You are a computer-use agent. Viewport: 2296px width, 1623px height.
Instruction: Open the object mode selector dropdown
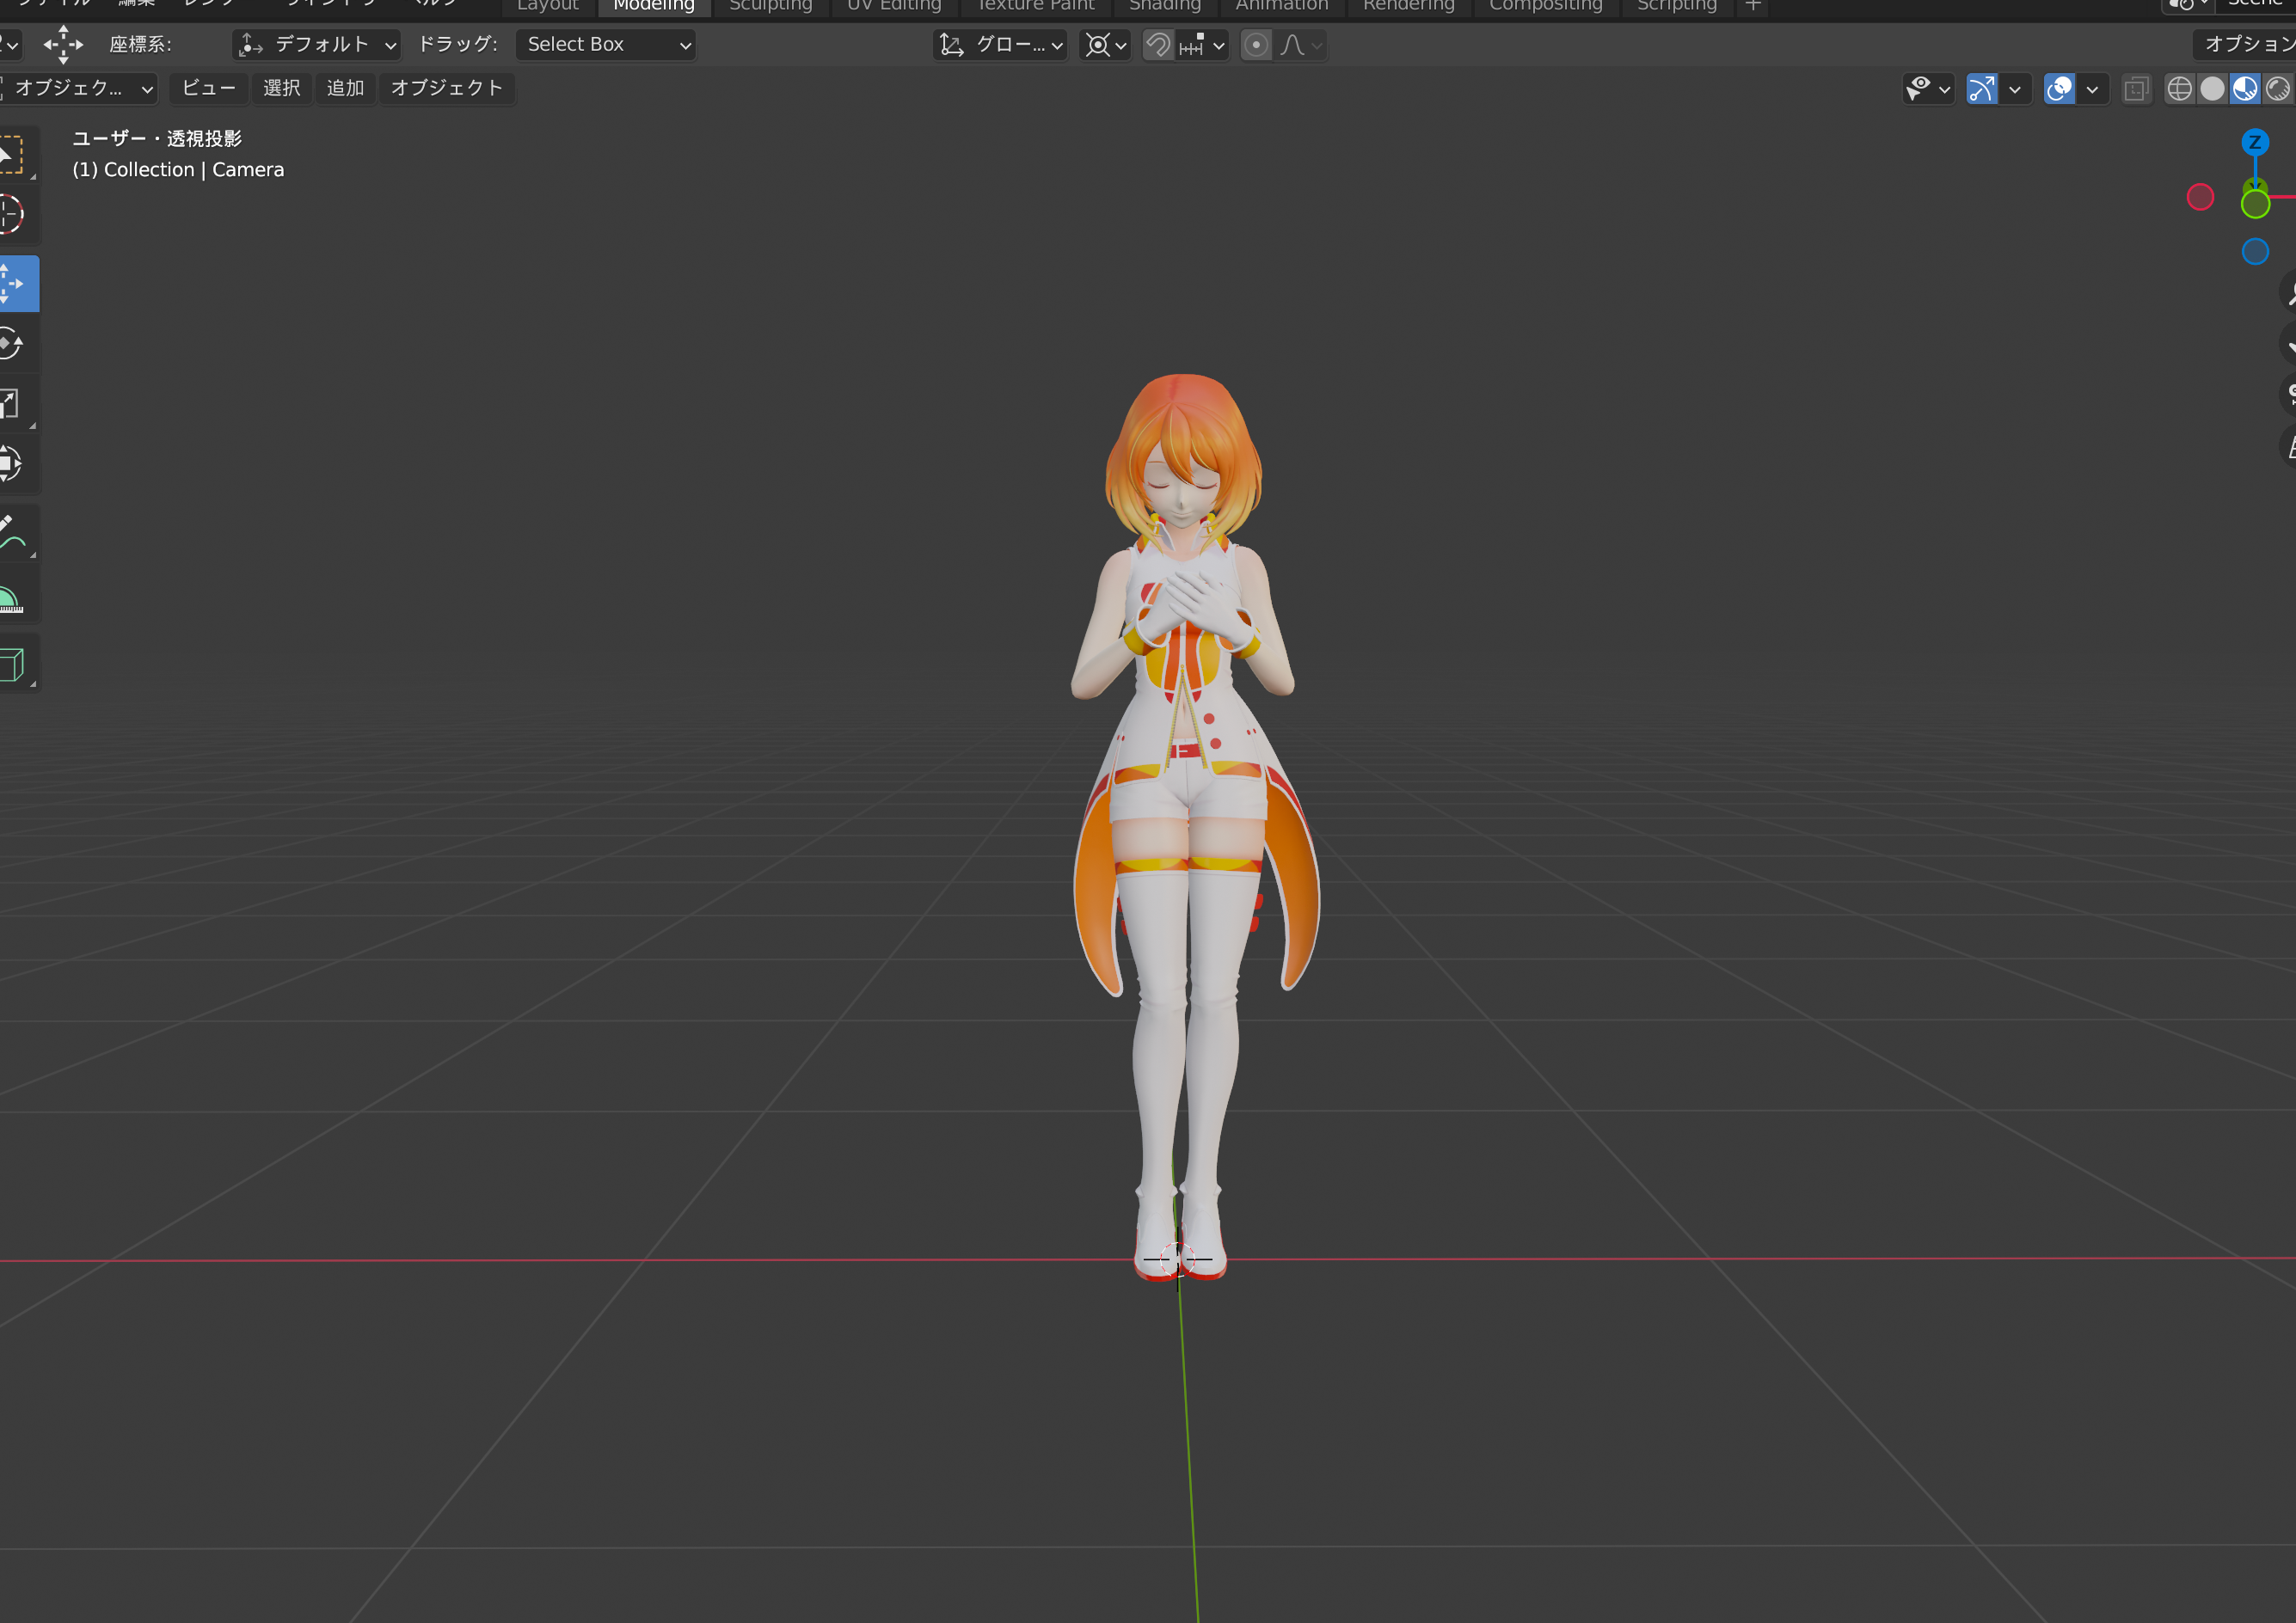click(x=79, y=89)
